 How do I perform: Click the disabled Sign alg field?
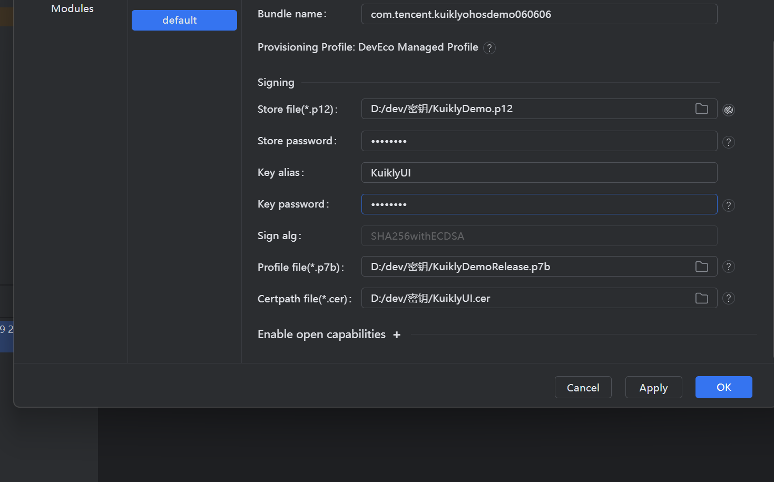(540, 236)
